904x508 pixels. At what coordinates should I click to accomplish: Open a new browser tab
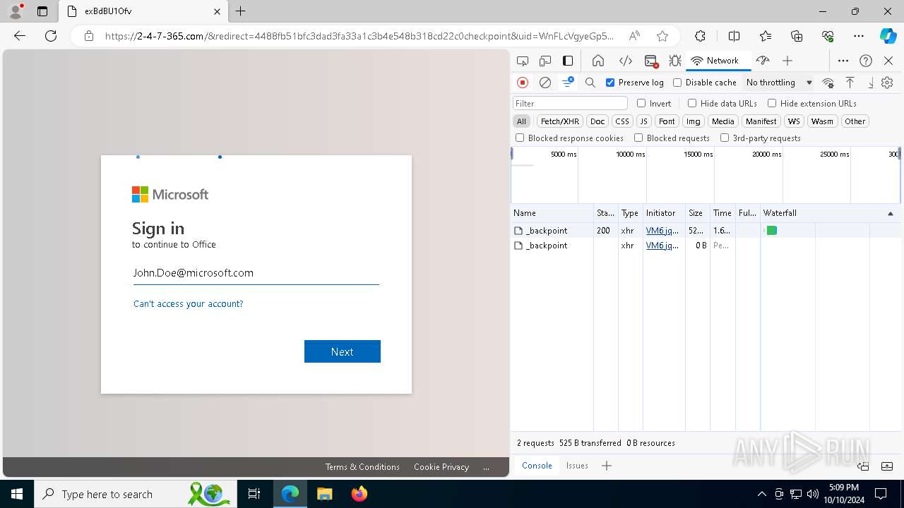pyautogui.click(x=241, y=11)
